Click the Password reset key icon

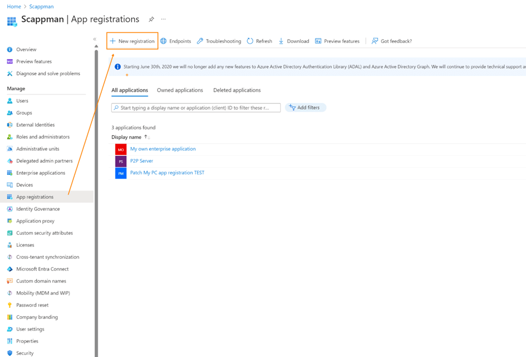click(x=10, y=305)
